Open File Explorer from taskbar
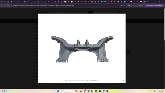Image resolution: width=165 pixels, height=93 pixels. 81,91
